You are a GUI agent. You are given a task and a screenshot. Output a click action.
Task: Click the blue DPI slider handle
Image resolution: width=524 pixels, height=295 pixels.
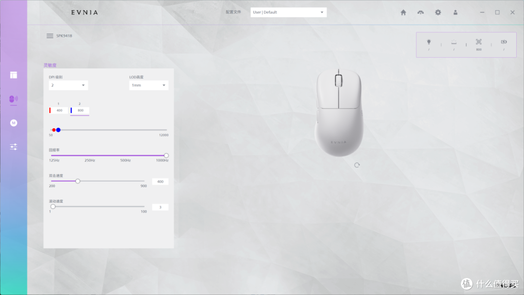click(x=58, y=130)
